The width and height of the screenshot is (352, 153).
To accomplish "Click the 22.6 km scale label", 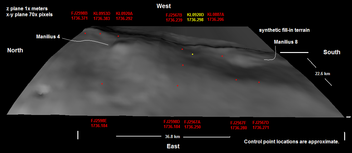I will [x=322, y=74].
